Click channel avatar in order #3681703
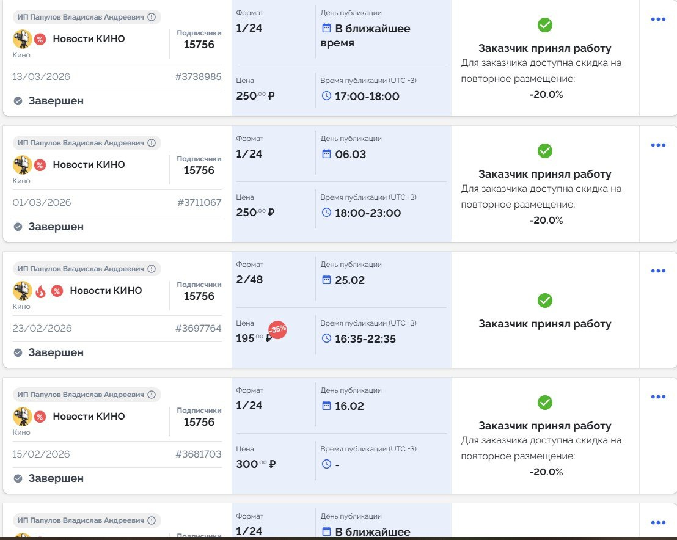The height and width of the screenshot is (540, 677). tap(22, 417)
